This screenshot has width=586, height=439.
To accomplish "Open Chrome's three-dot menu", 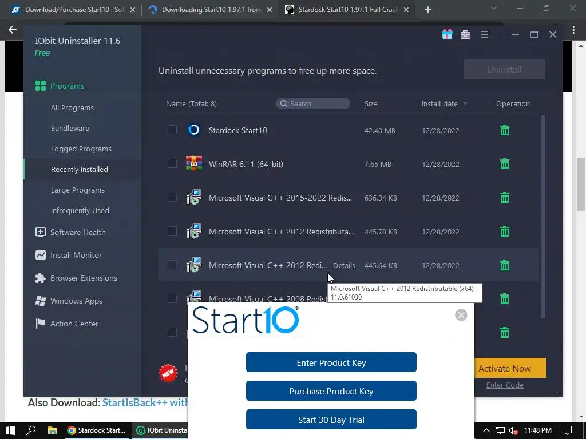I will (x=573, y=30).
